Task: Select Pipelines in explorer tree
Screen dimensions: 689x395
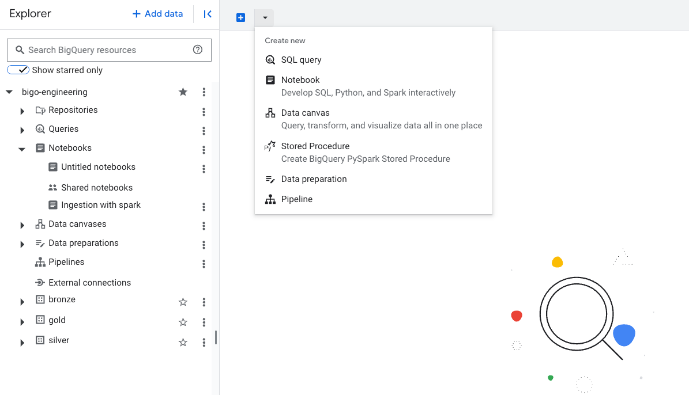Action: click(66, 262)
